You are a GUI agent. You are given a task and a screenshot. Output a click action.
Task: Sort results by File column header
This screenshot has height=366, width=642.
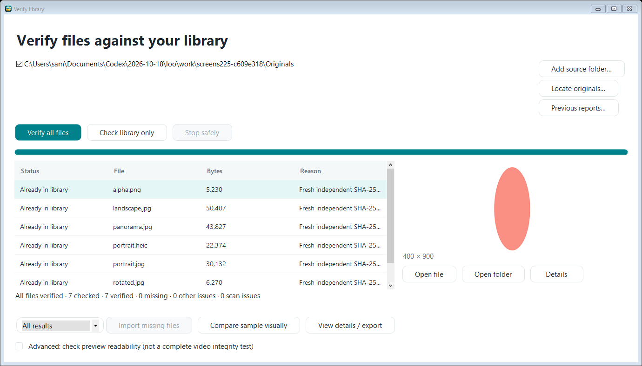point(154,171)
